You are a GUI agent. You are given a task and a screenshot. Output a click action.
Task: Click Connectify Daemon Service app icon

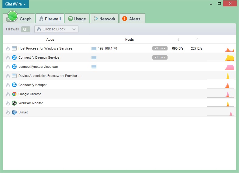[x=14, y=57]
